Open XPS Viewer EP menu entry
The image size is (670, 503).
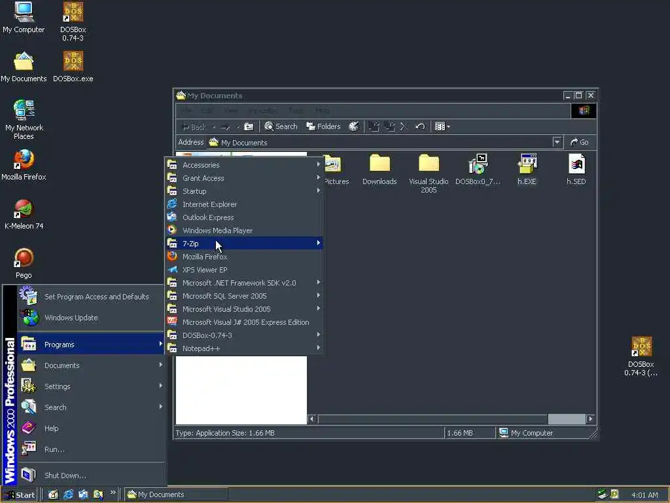coord(244,270)
